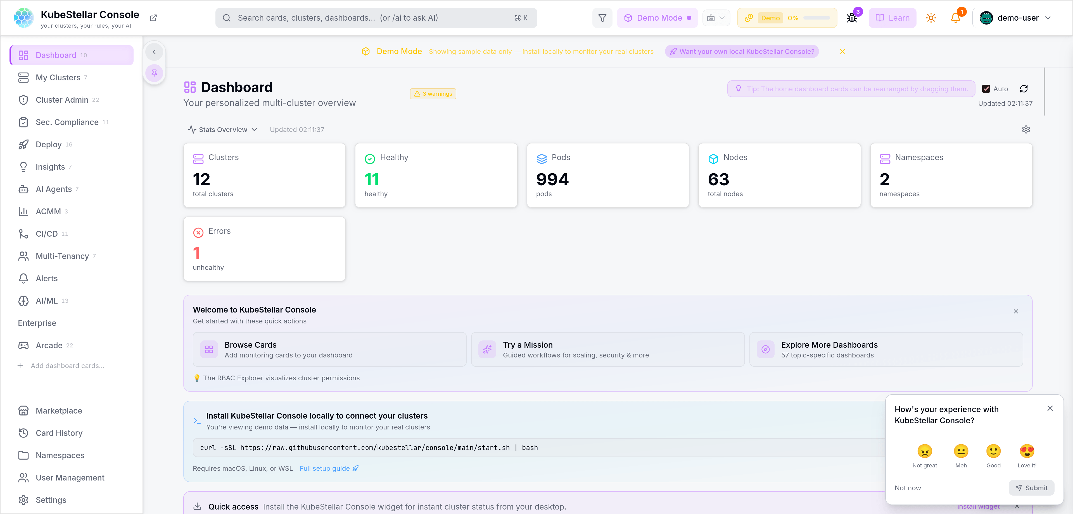The height and width of the screenshot is (514, 1073).
Task: Switch theme with the sun icon
Action: tap(930, 18)
